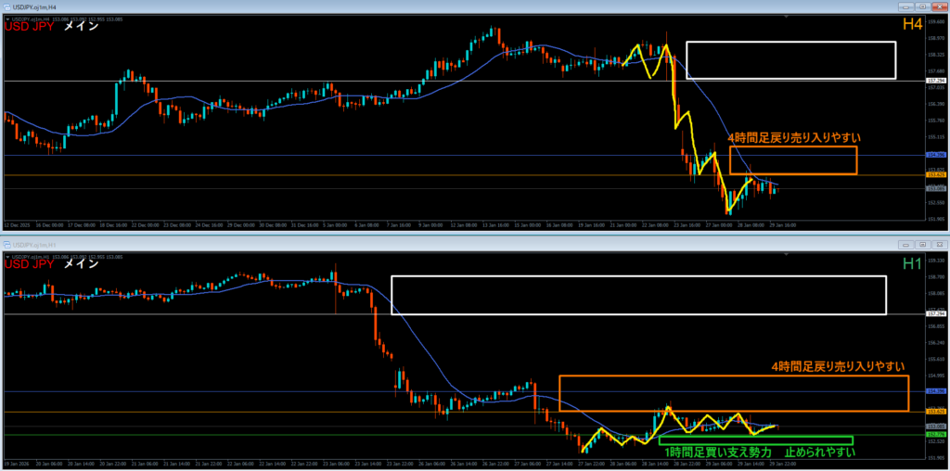The height and width of the screenshot is (471, 950).
Task: Select the 4時間足戻り売り入りやすい label in H4 chart
Action: [794, 137]
